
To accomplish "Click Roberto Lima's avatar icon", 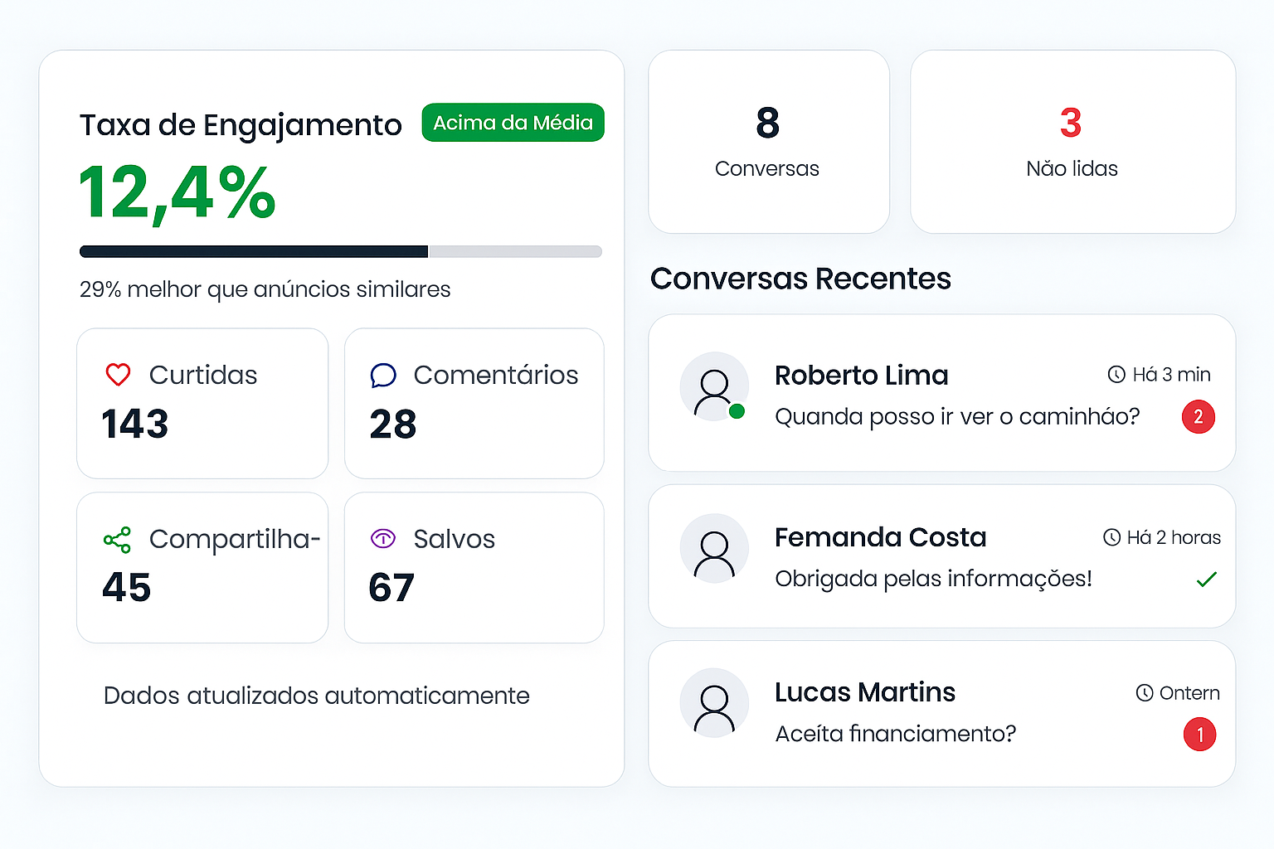I will (x=714, y=387).
